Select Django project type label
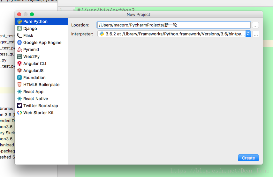The image size is (273, 177). (30, 28)
